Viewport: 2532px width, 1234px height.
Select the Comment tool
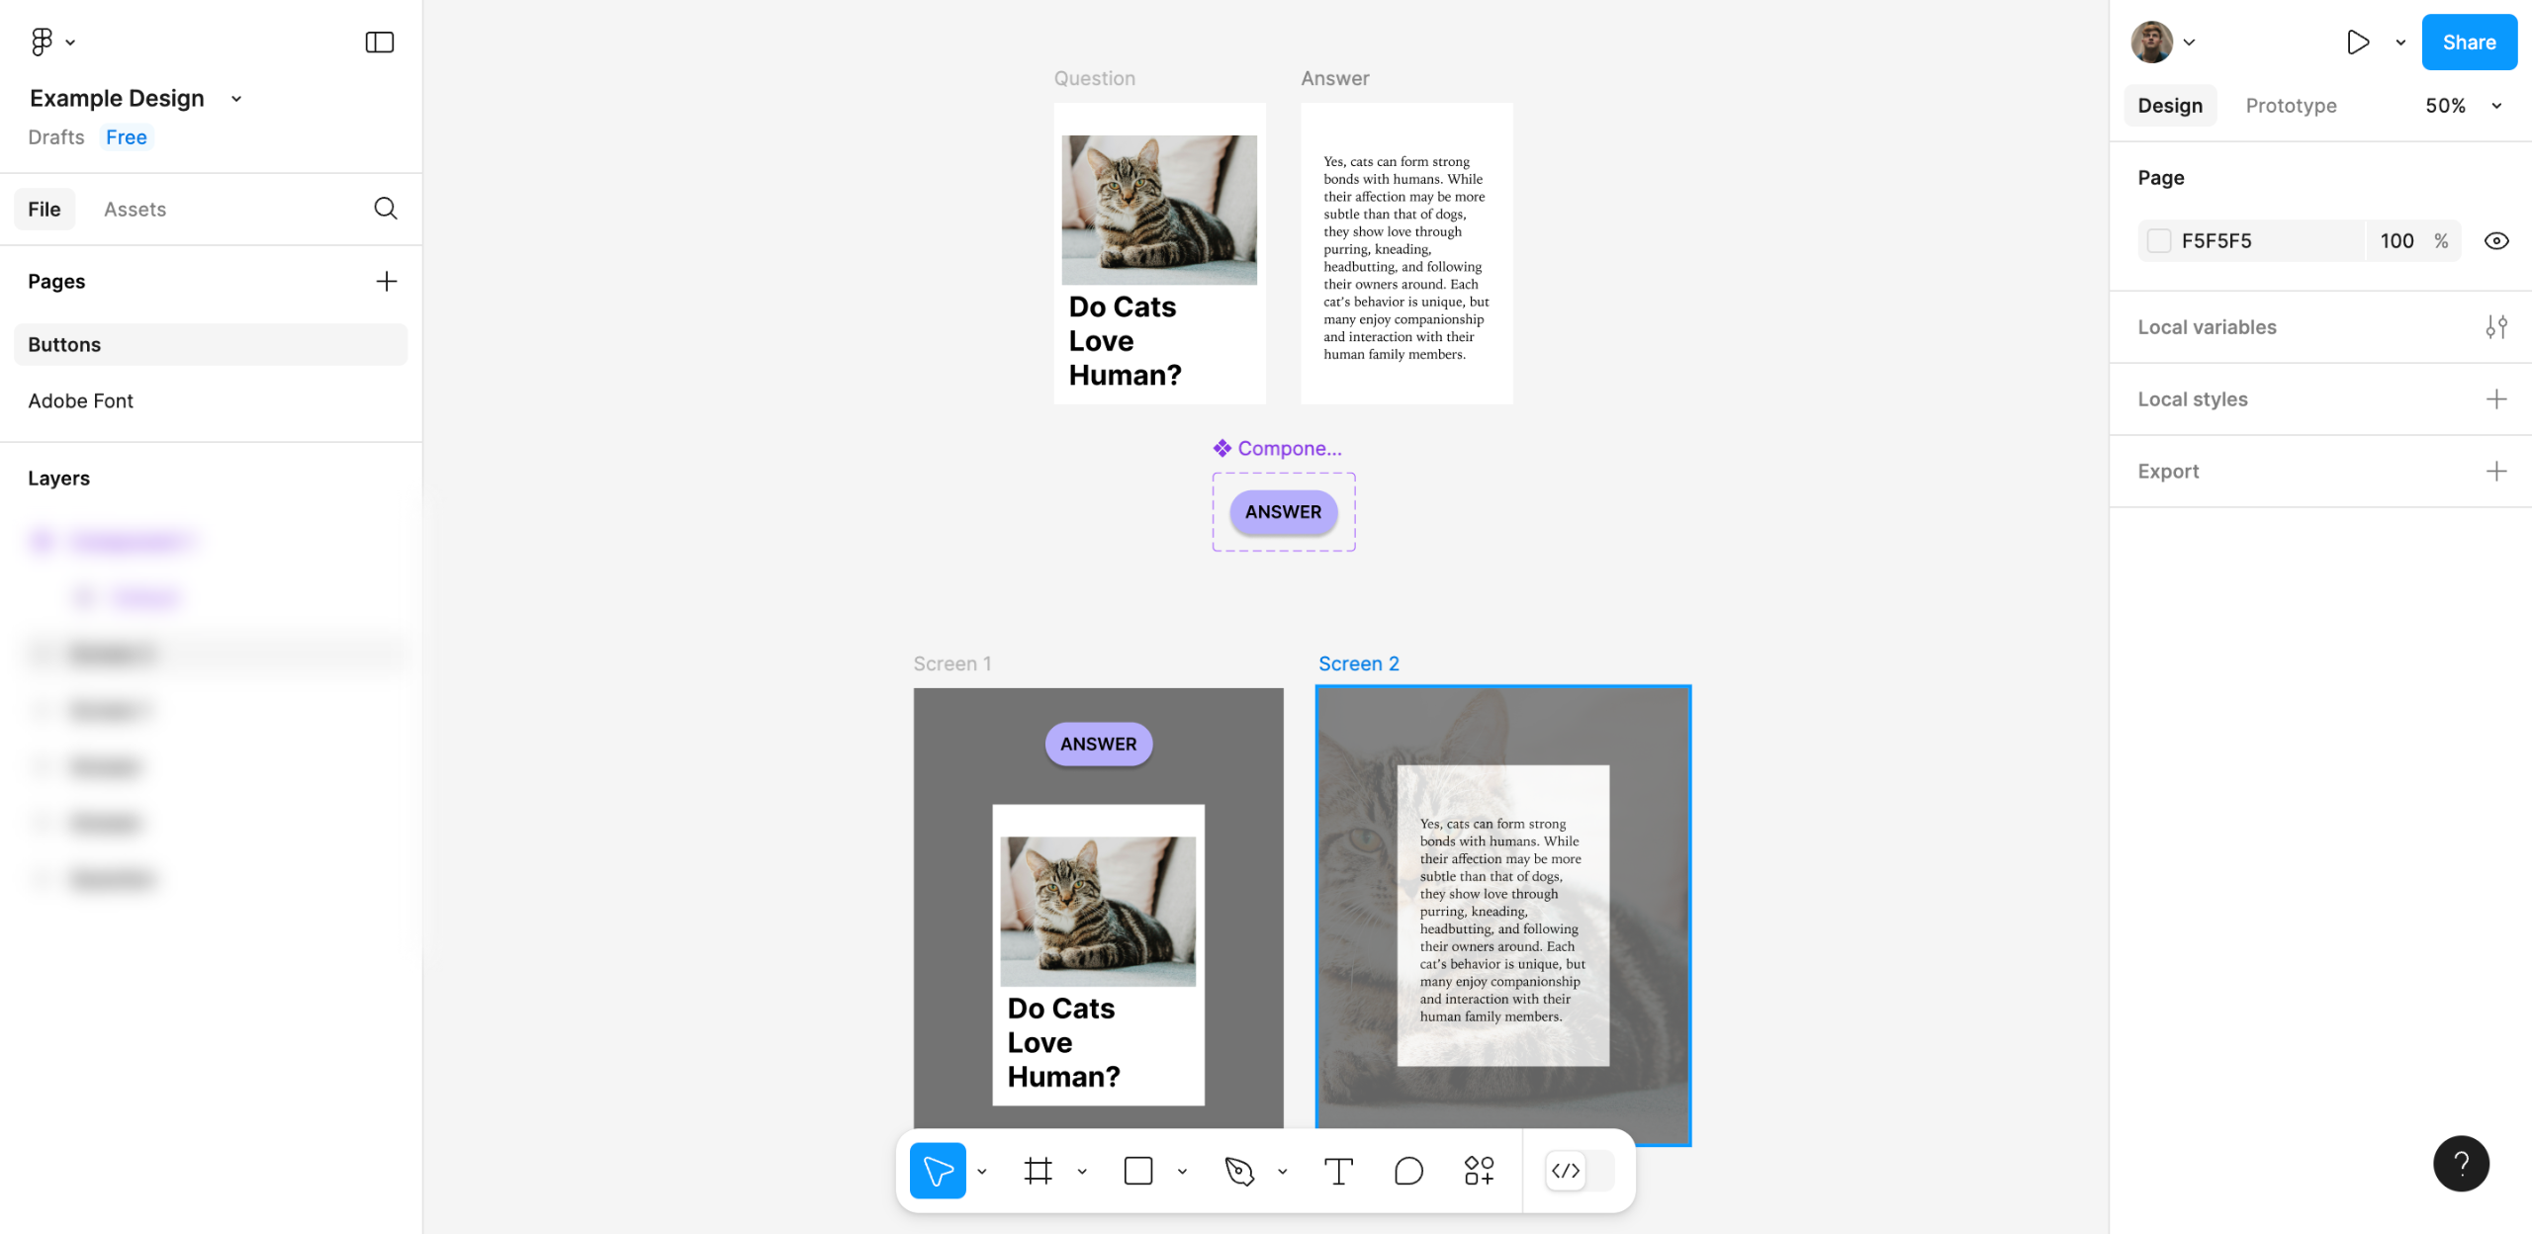click(1408, 1171)
